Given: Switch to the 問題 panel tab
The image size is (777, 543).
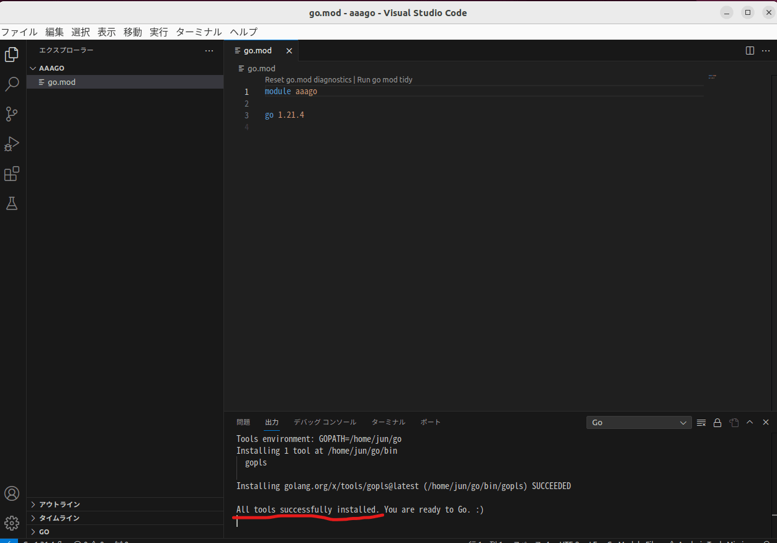Looking at the screenshot, I should [x=243, y=422].
